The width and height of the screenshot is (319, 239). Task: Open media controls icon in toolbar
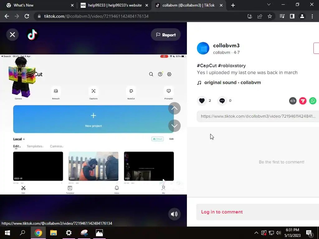point(282,16)
